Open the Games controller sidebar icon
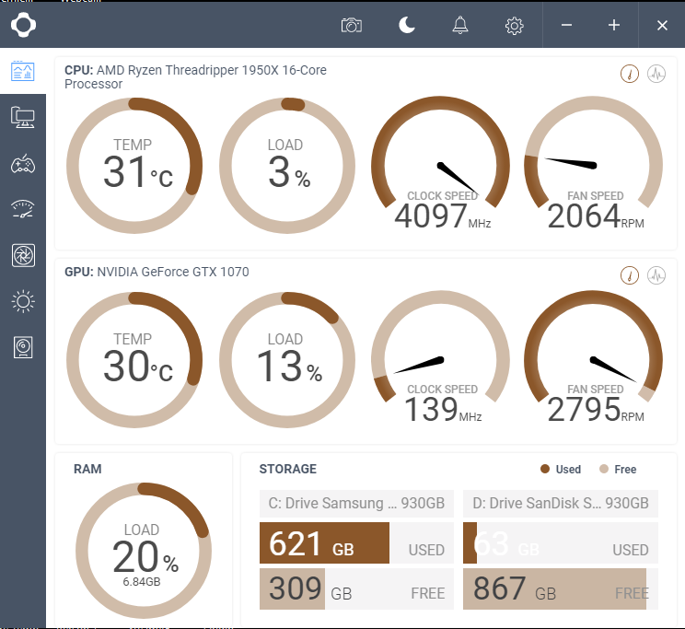The width and height of the screenshot is (685, 629). 23,164
